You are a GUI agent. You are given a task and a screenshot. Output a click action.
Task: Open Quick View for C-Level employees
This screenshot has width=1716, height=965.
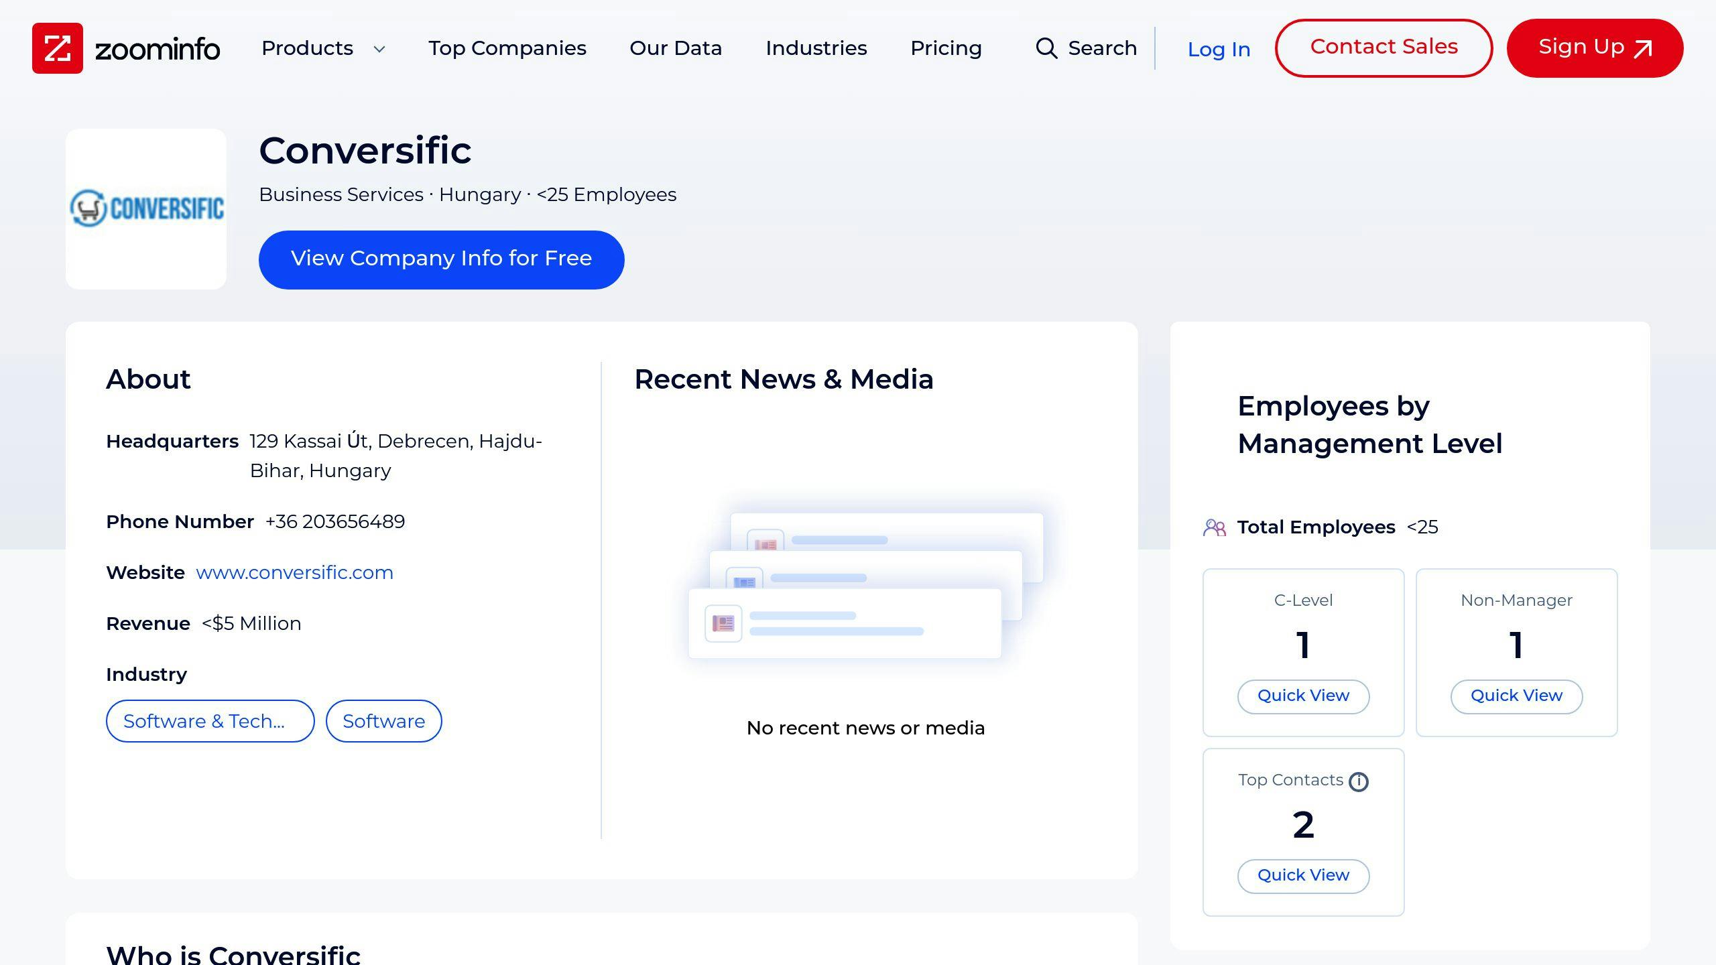point(1303,696)
